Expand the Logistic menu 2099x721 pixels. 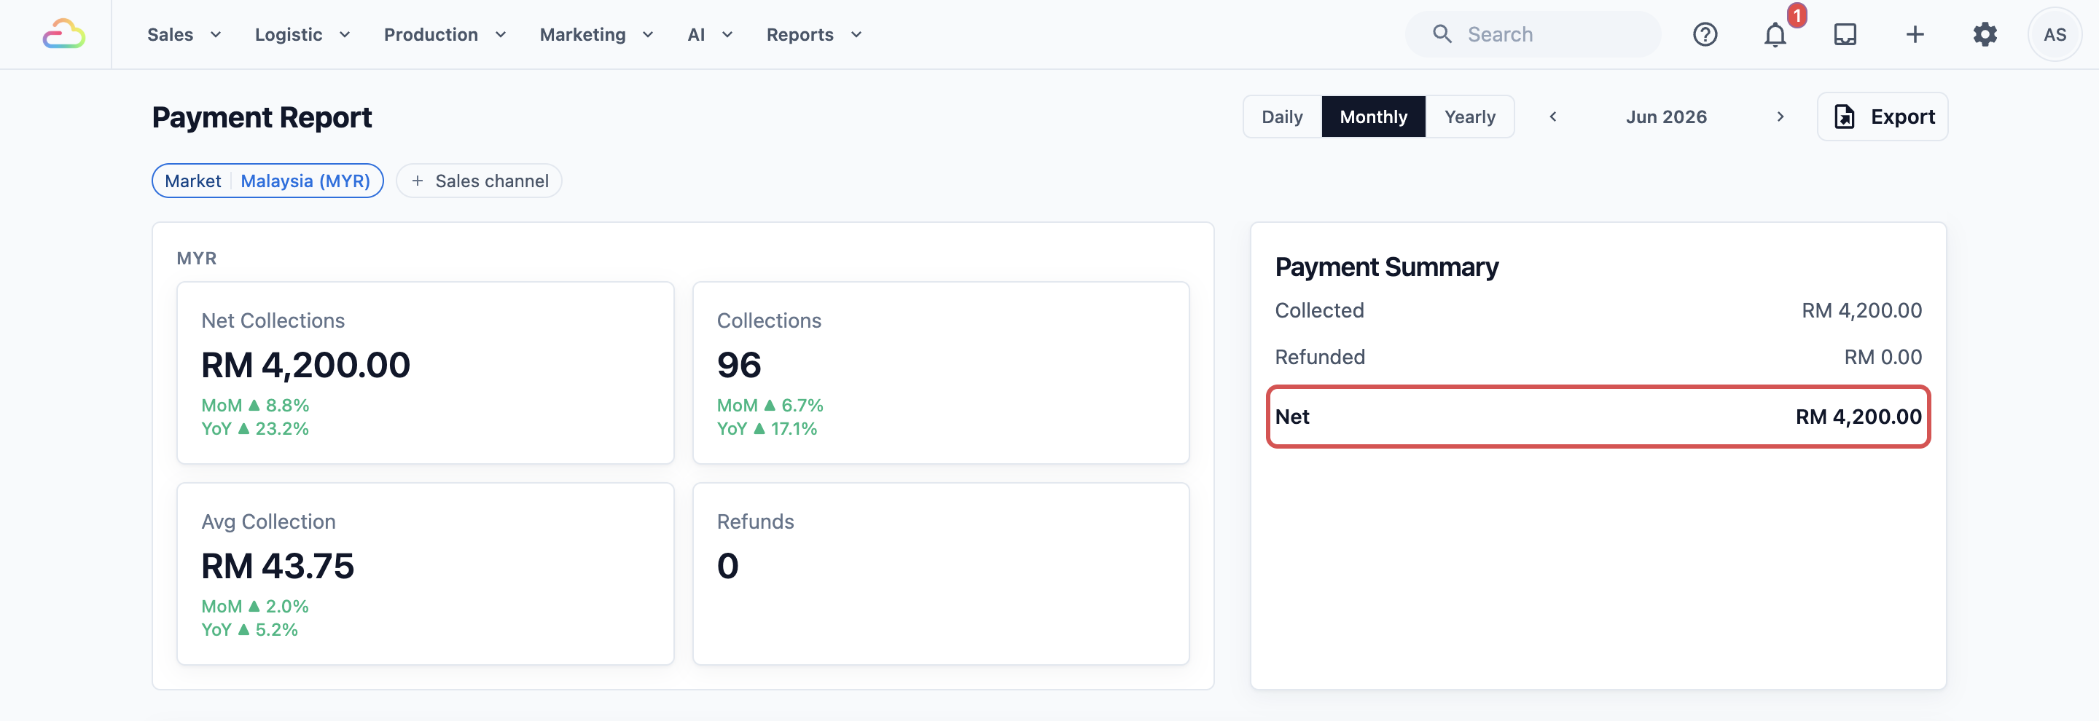[302, 34]
